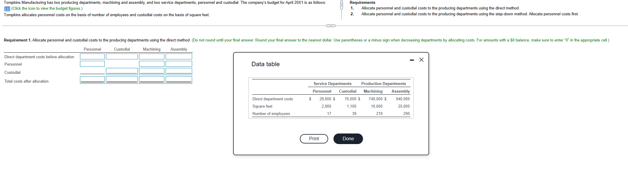Click the vertical pane splitter handle
Screen dimensions: 628x177
coord(341,5)
